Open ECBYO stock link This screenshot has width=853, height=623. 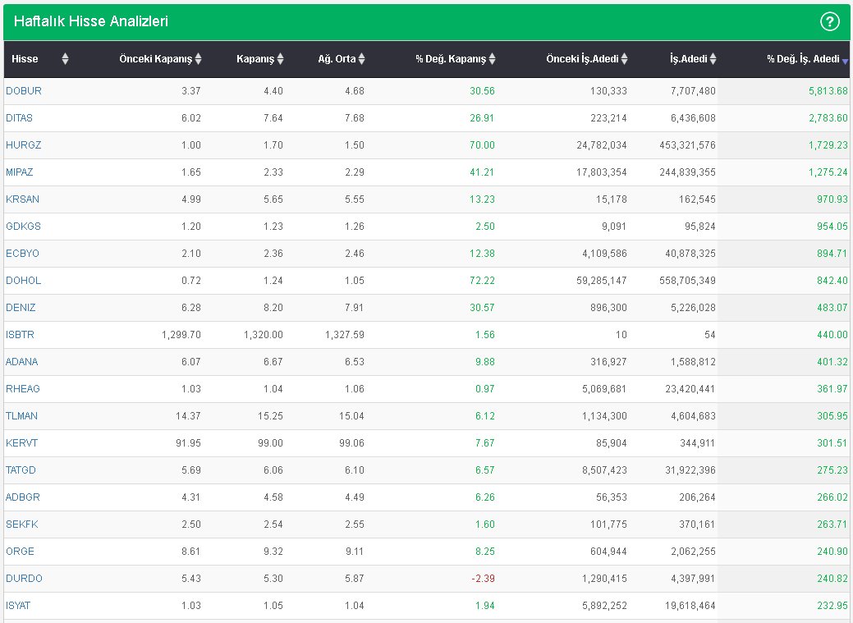pos(22,254)
